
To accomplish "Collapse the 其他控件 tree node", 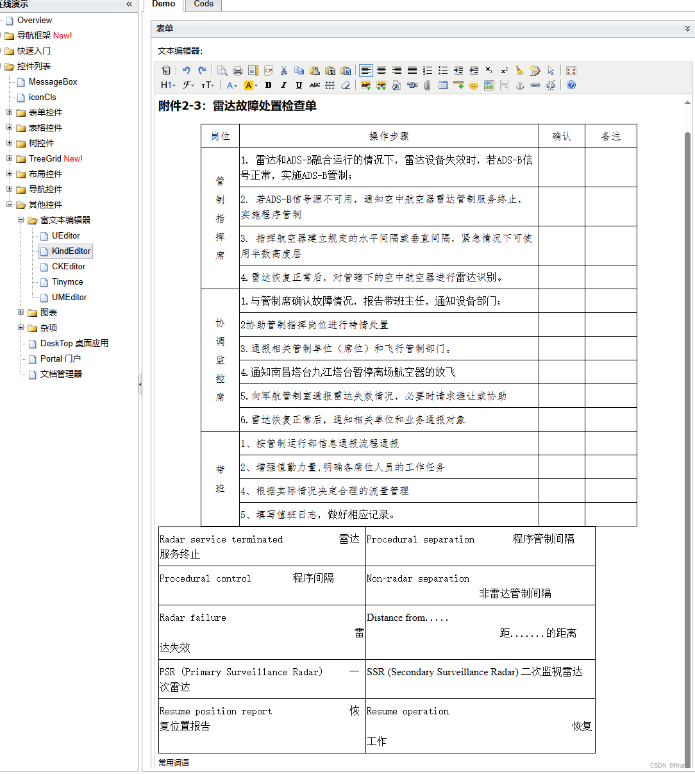I will (x=10, y=205).
